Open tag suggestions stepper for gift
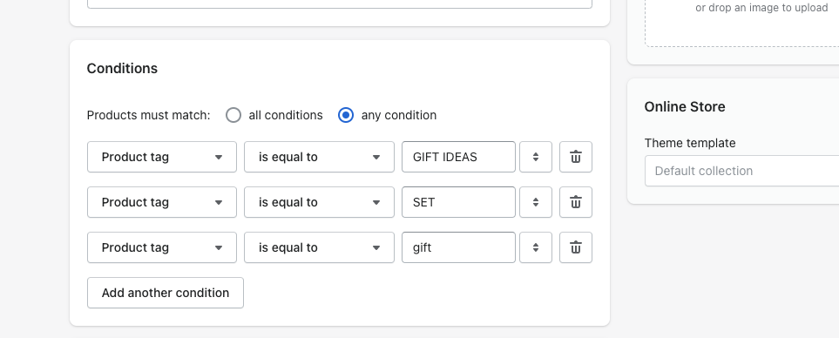The image size is (839, 338). click(536, 247)
